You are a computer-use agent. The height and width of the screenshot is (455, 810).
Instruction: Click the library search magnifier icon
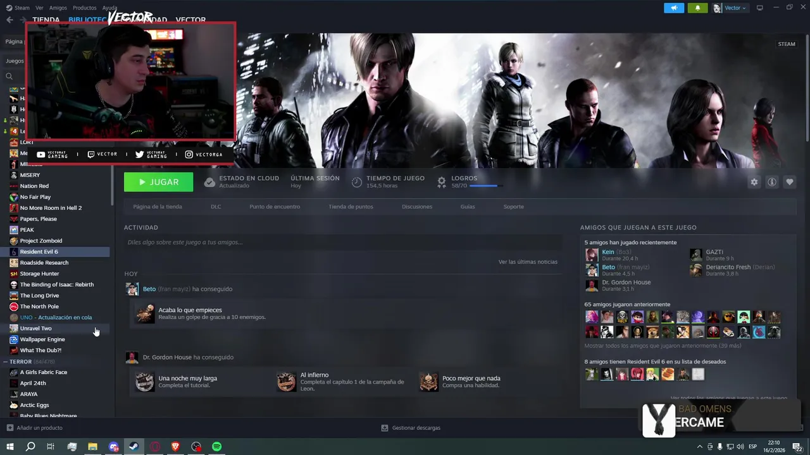(9, 76)
